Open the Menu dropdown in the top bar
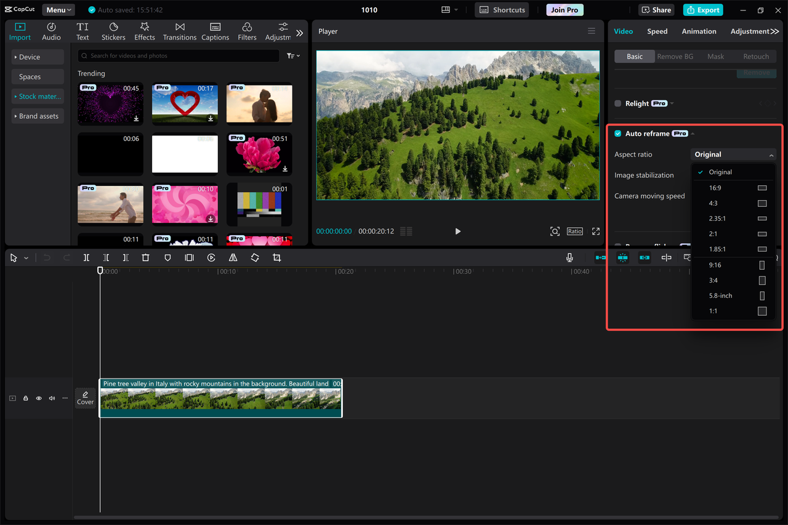788x525 pixels. [x=58, y=9]
